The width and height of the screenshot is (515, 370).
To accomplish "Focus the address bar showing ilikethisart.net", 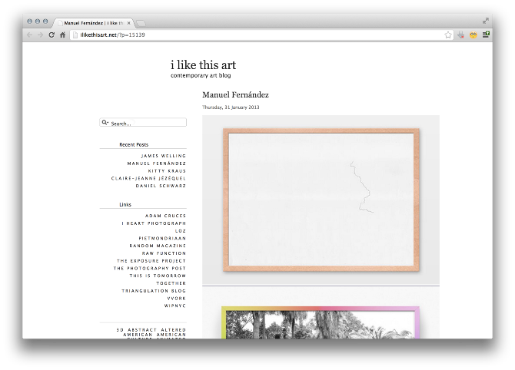I will tap(261, 35).
